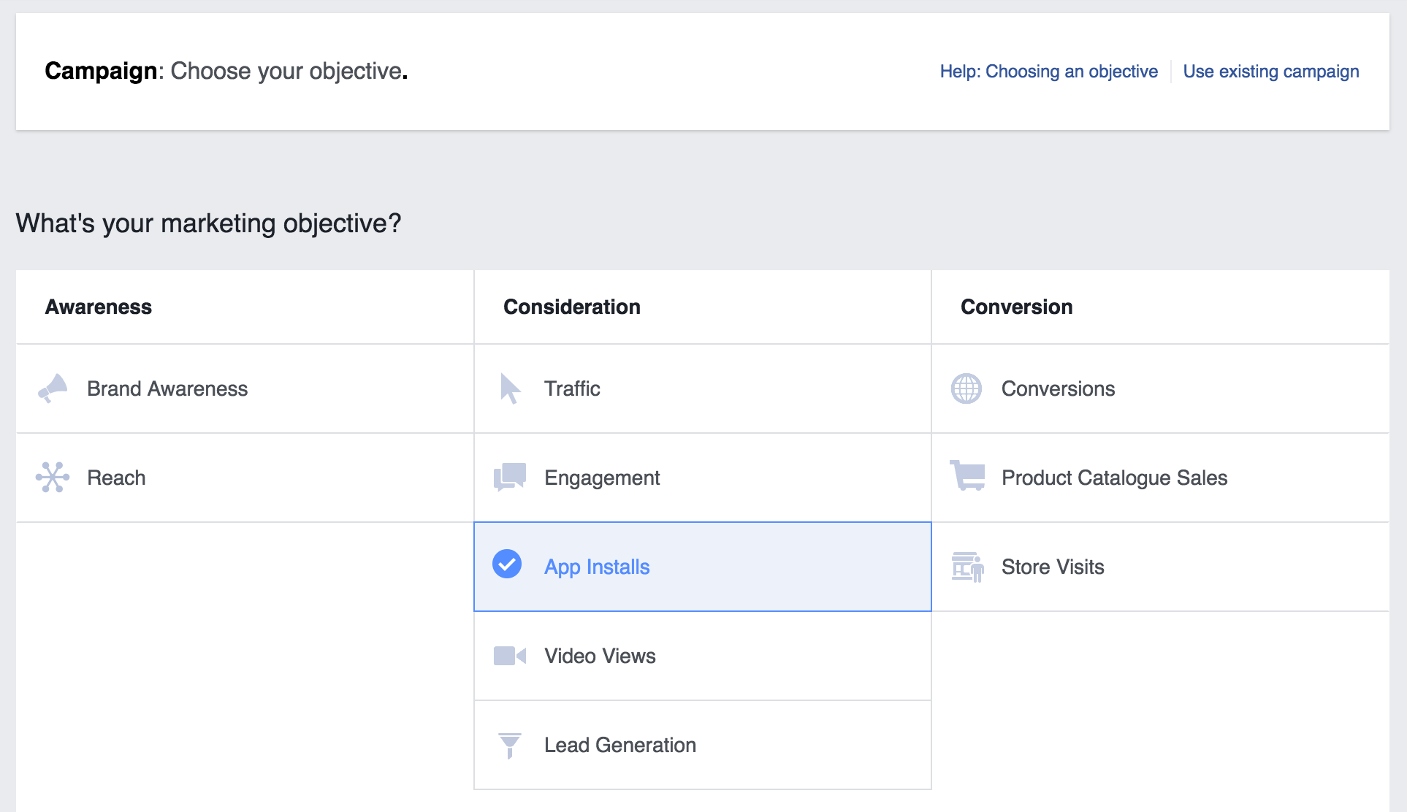1407x812 pixels.
Task: Click the Consideration column header
Action: pos(572,307)
